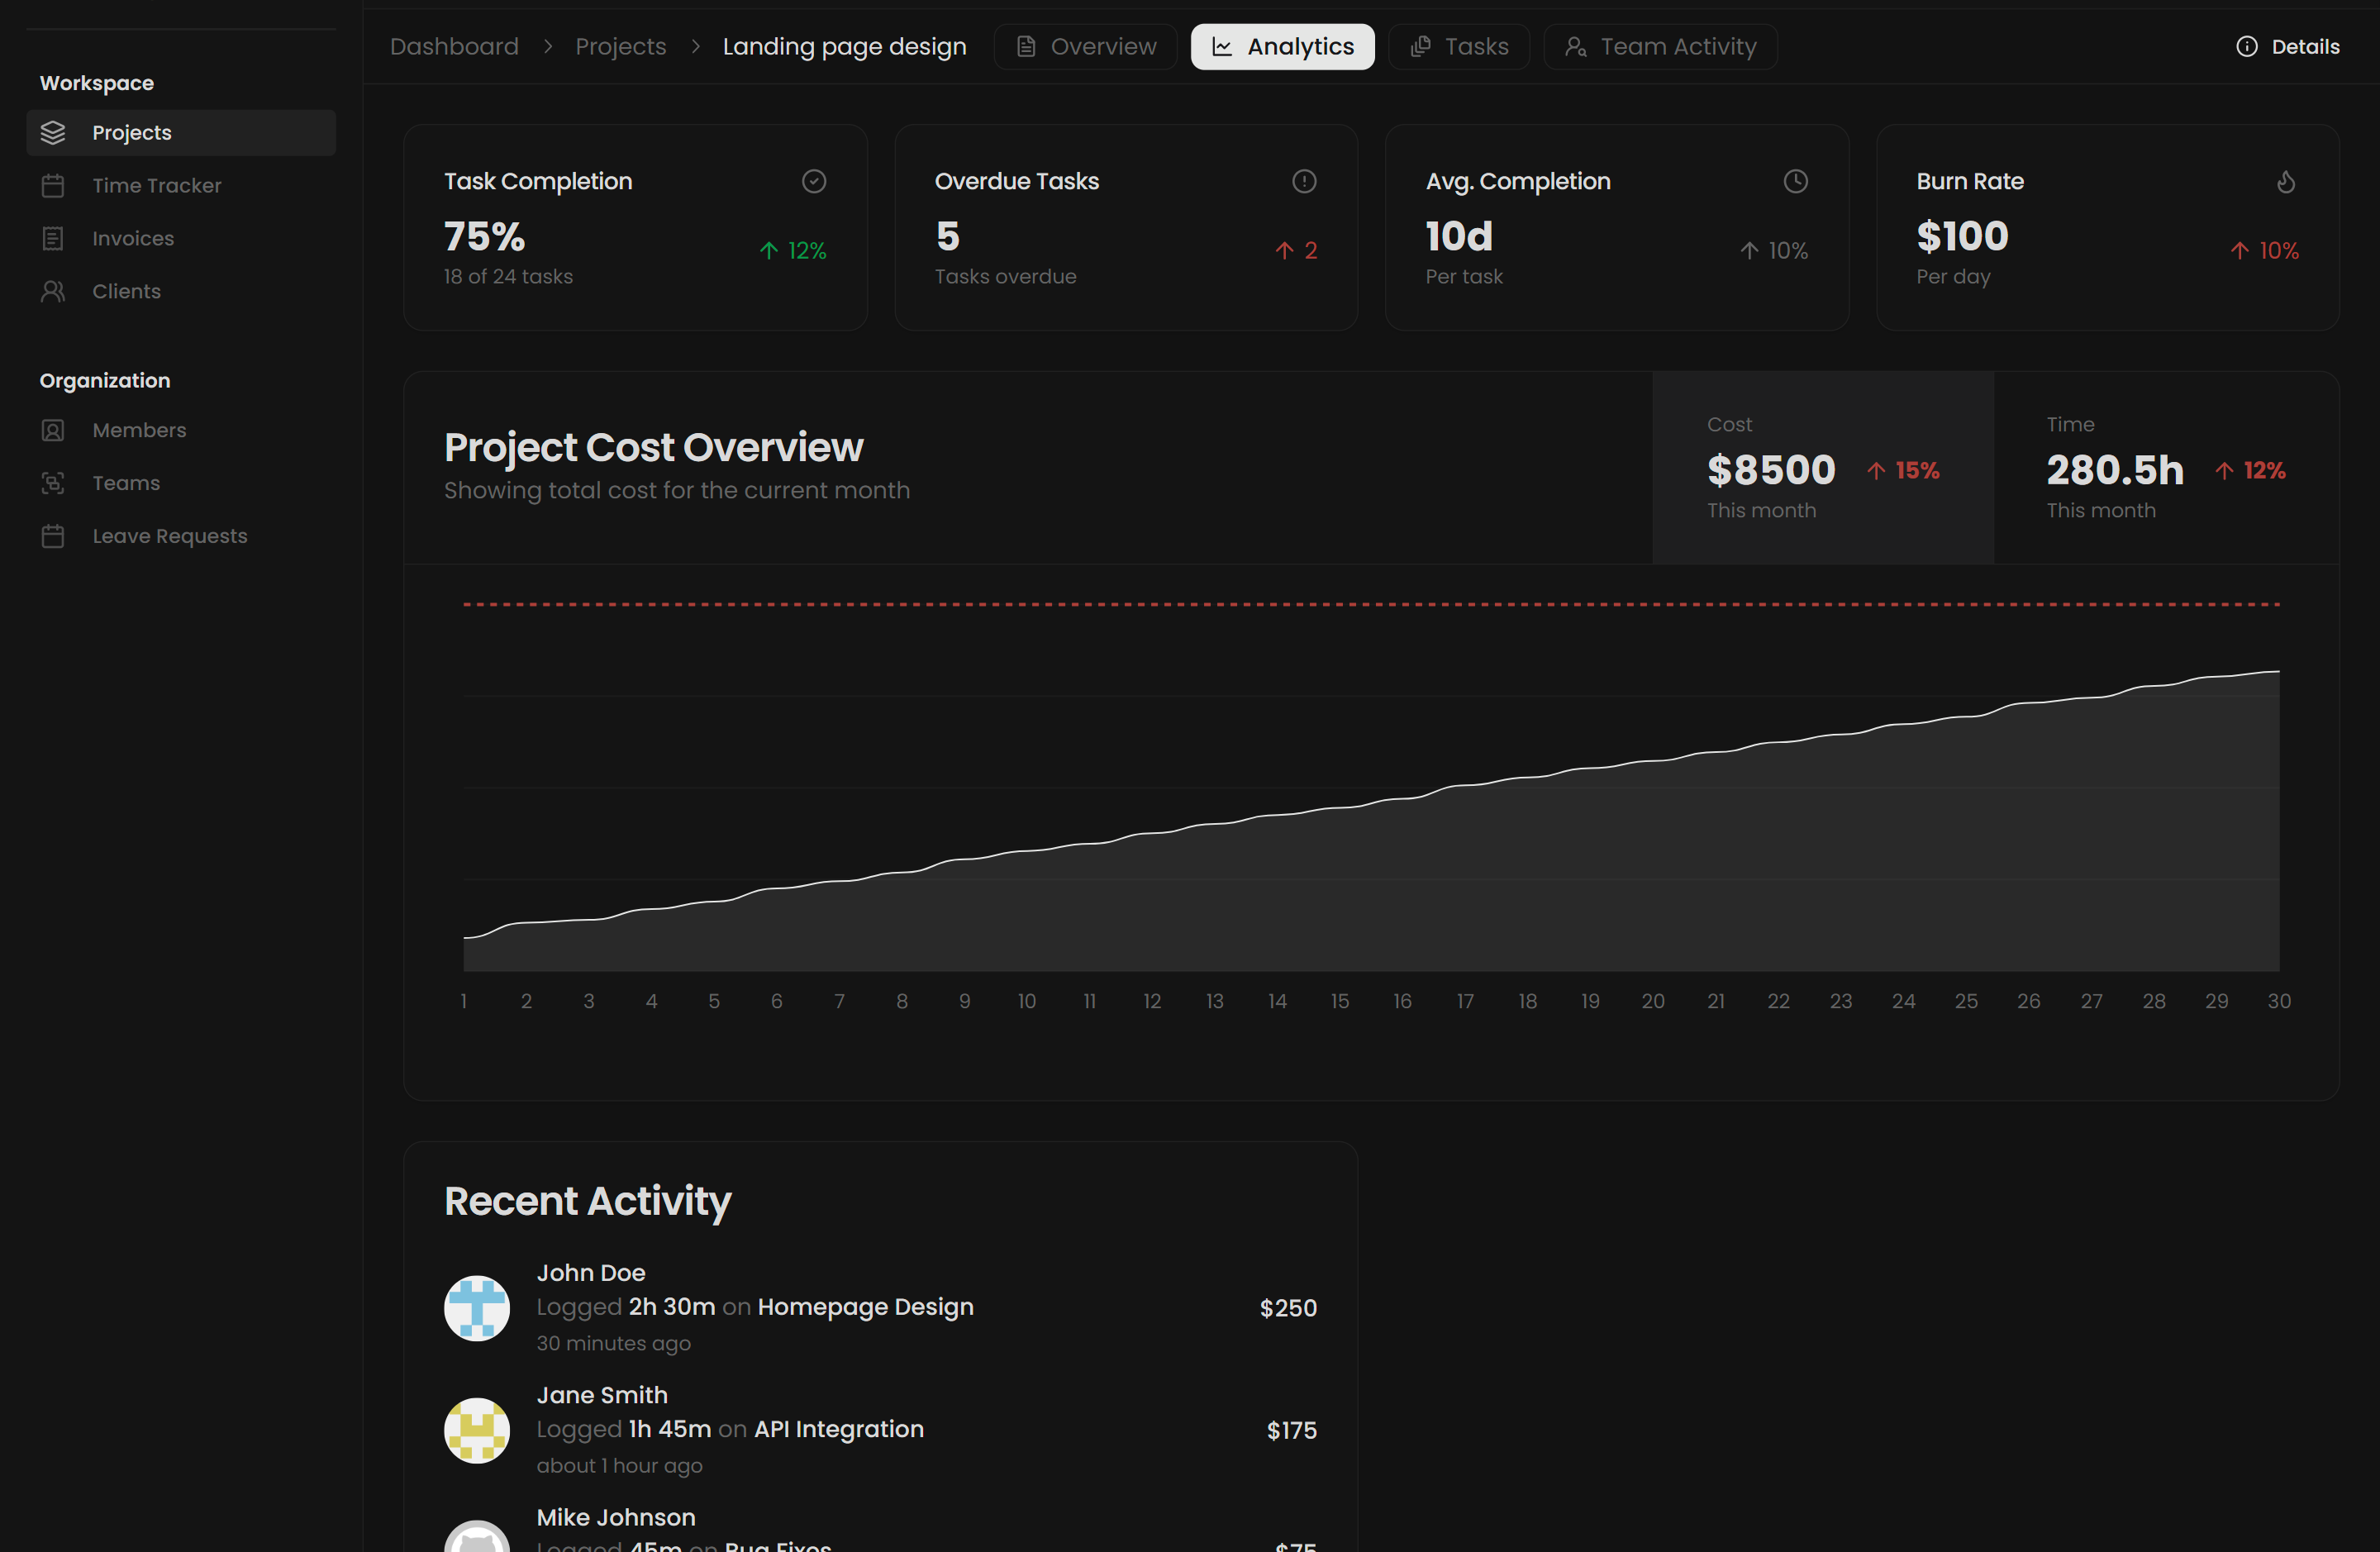
Task: Click the Invoices document icon
Action: point(53,238)
